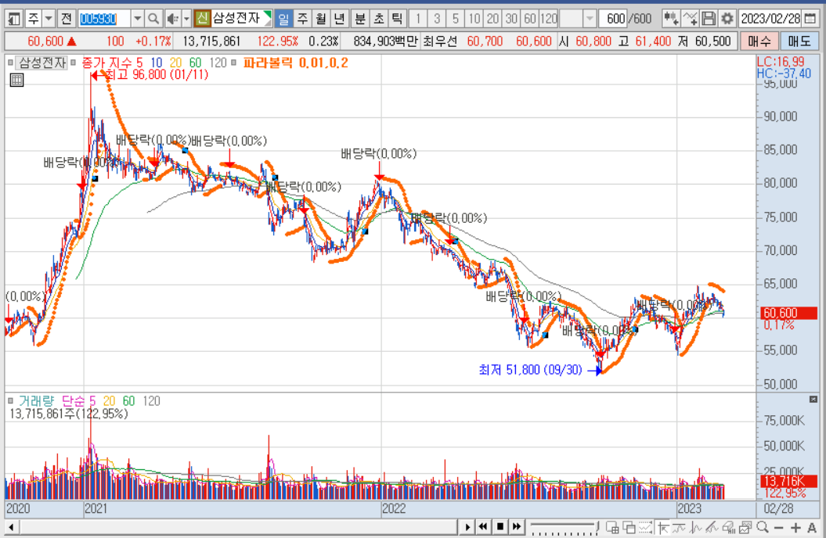Choose the 5 interval button
This screenshot has height=538, width=826.
pyautogui.click(x=455, y=19)
